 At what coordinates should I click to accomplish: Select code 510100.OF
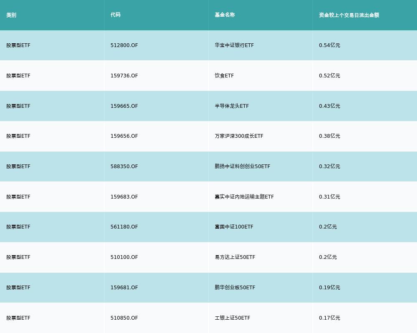click(x=124, y=257)
